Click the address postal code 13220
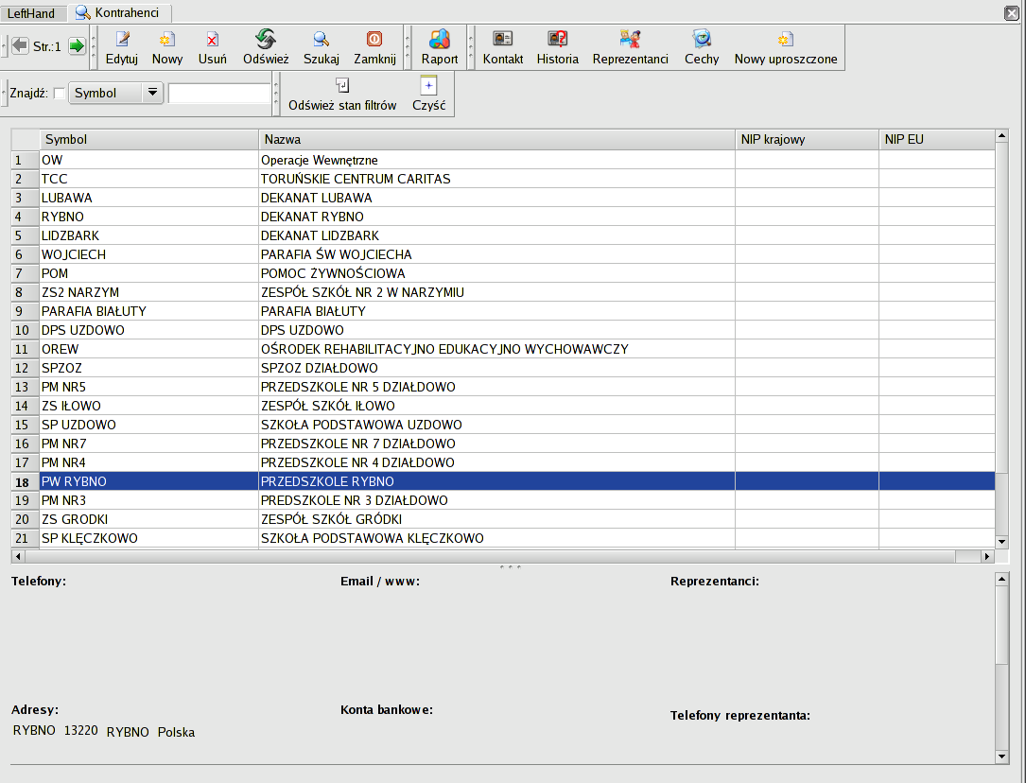Viewport: 1026px width, 783px height. (81, 731)
